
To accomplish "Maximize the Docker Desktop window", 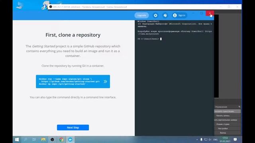I will pos(202,13).
